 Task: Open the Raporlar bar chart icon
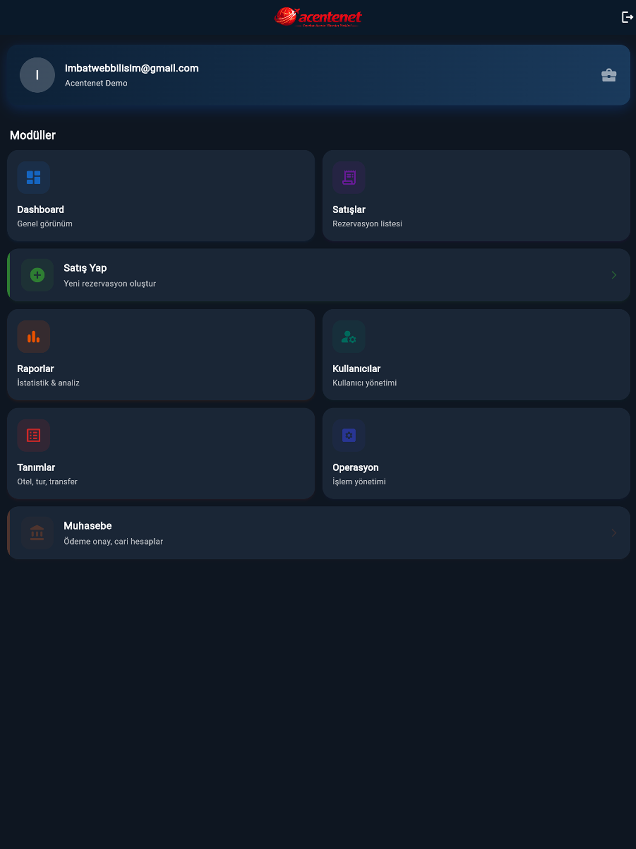coord(34,337)
